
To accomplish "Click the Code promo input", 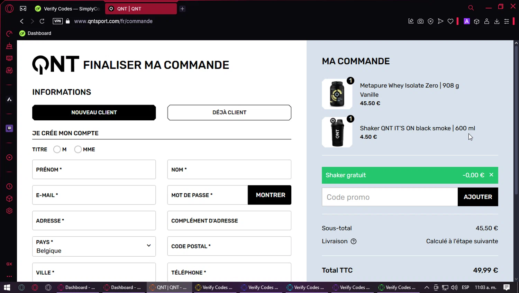I will click(x=390, y=197).
